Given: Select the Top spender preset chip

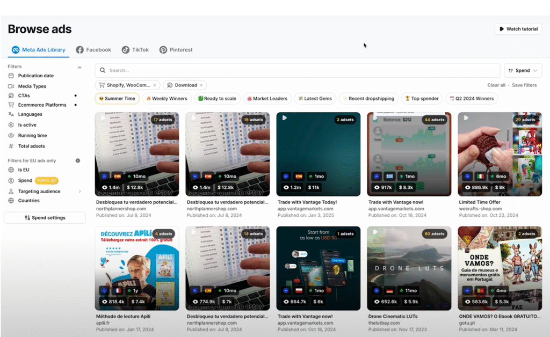Looking at the screenshot, I should pyautogui.click(x=422, y=99).
